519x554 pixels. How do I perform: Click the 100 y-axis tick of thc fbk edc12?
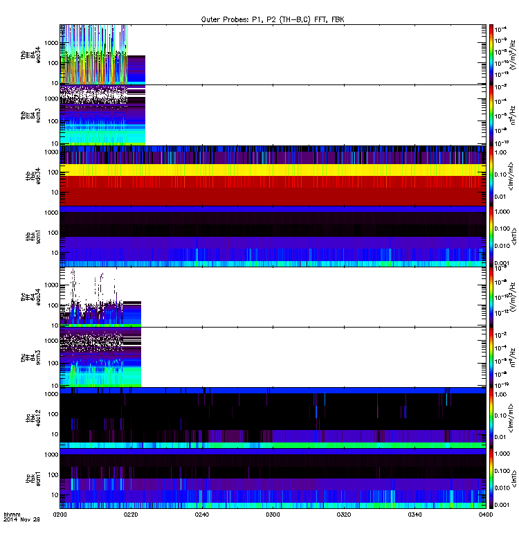[53, 414]
